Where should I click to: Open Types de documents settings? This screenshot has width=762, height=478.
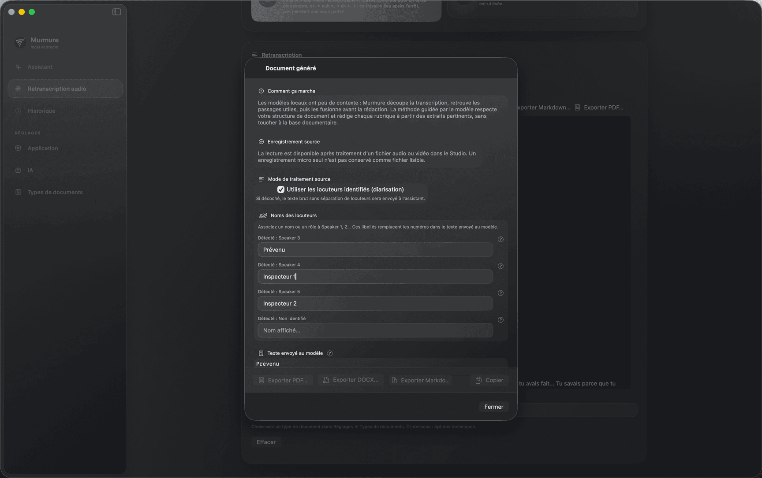point(65,193)
